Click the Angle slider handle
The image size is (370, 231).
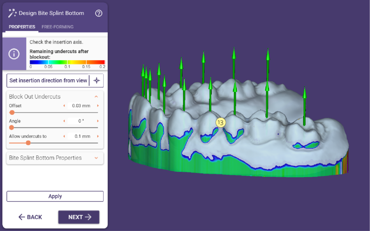click(x=12, y=128)
